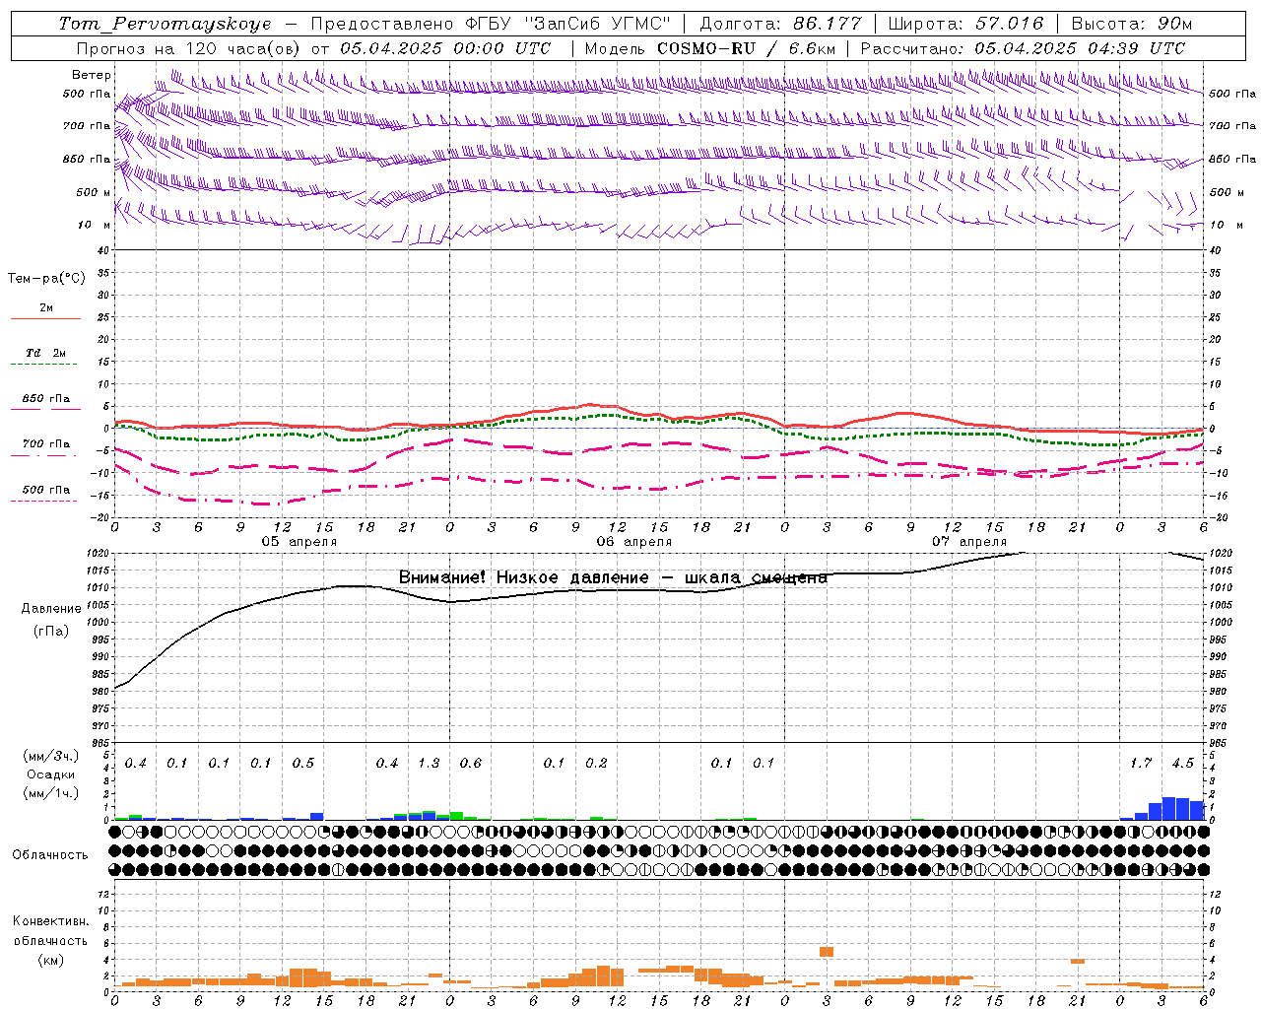Screen dimensions: 1261x1009
Task: Click the Конвективн. convective cloud label
Action: (50, 921)
